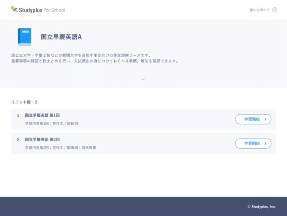Click the © Studyplus, Inc. footer text
The image size is (287, 216).
click(261, 207)
